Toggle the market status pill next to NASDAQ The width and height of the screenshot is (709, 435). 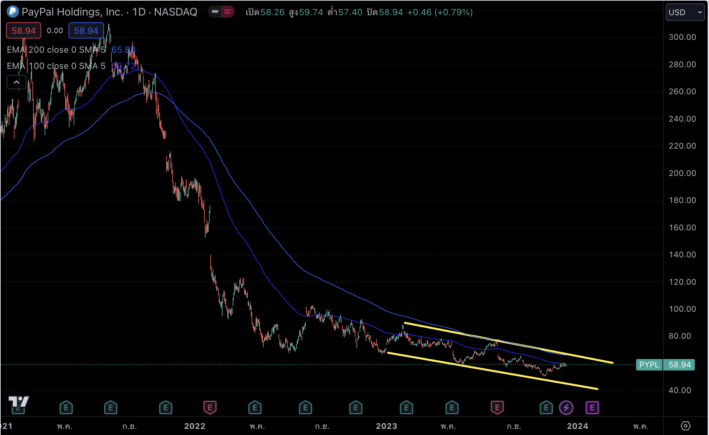click(221, 12)
